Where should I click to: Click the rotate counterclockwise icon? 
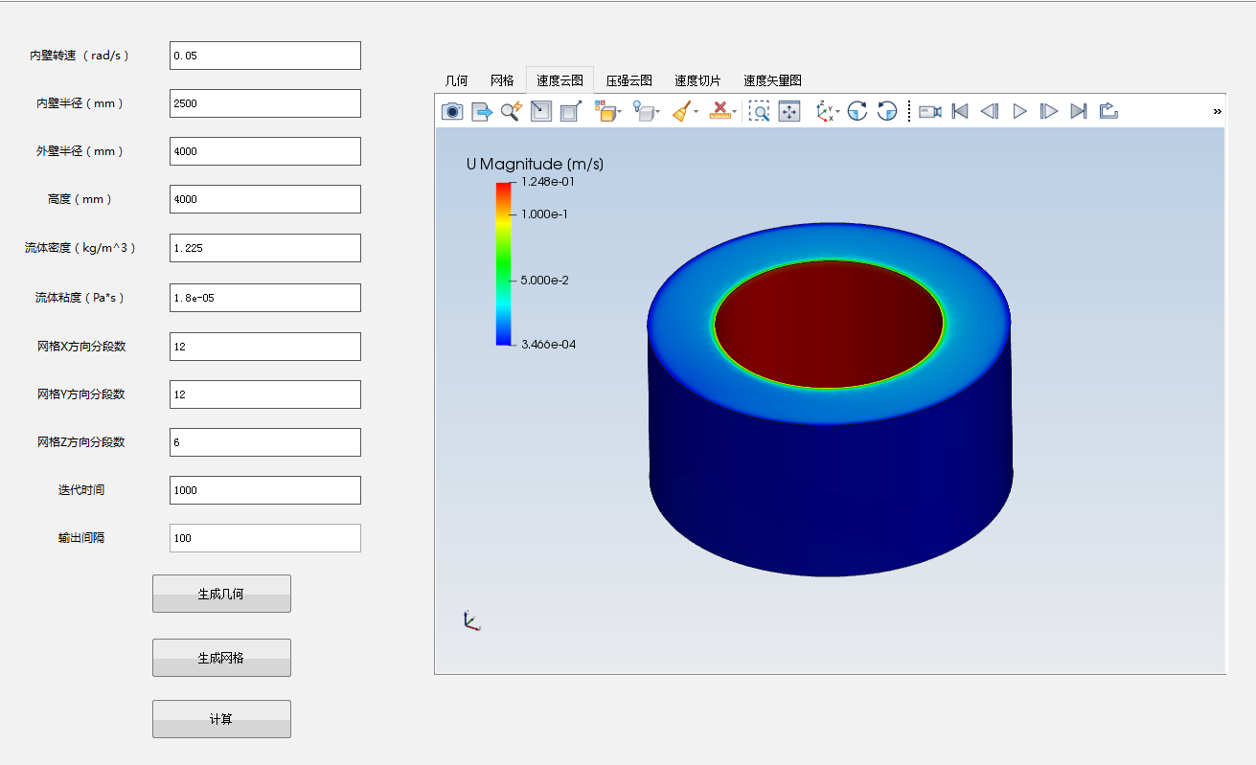pos(887,112)
